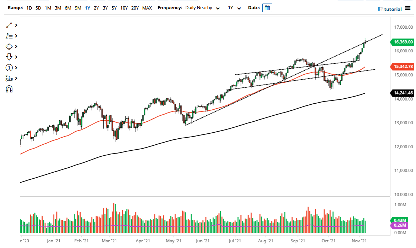Toggle the magnet snap tool
The width and height of the screenshot is (416, 248).
9,89
